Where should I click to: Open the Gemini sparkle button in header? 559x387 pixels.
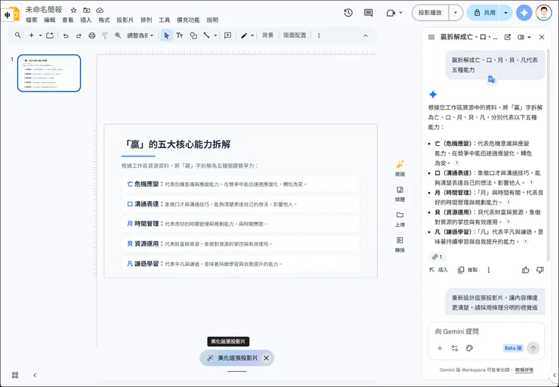[x=524, y=13]
